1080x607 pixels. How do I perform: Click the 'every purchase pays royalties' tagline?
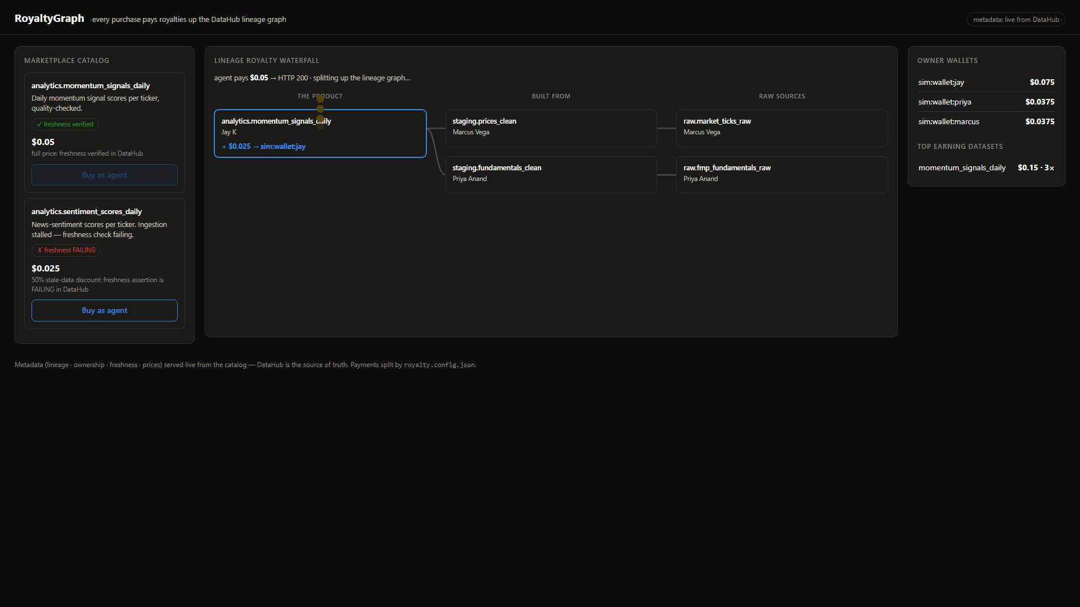pyautogui.click(x=189, y=19)
